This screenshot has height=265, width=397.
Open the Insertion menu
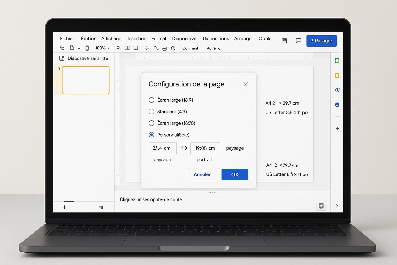(137, 39)
